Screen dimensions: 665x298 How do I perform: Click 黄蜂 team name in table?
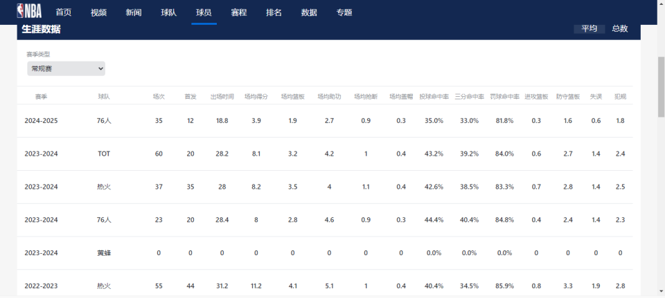(104, 253)
